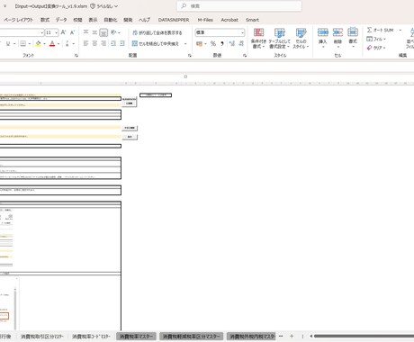Screen dimensions: 414x342
Task: Switch to 消費税取引区分マスター sheet tab
Action: point(42,337)
